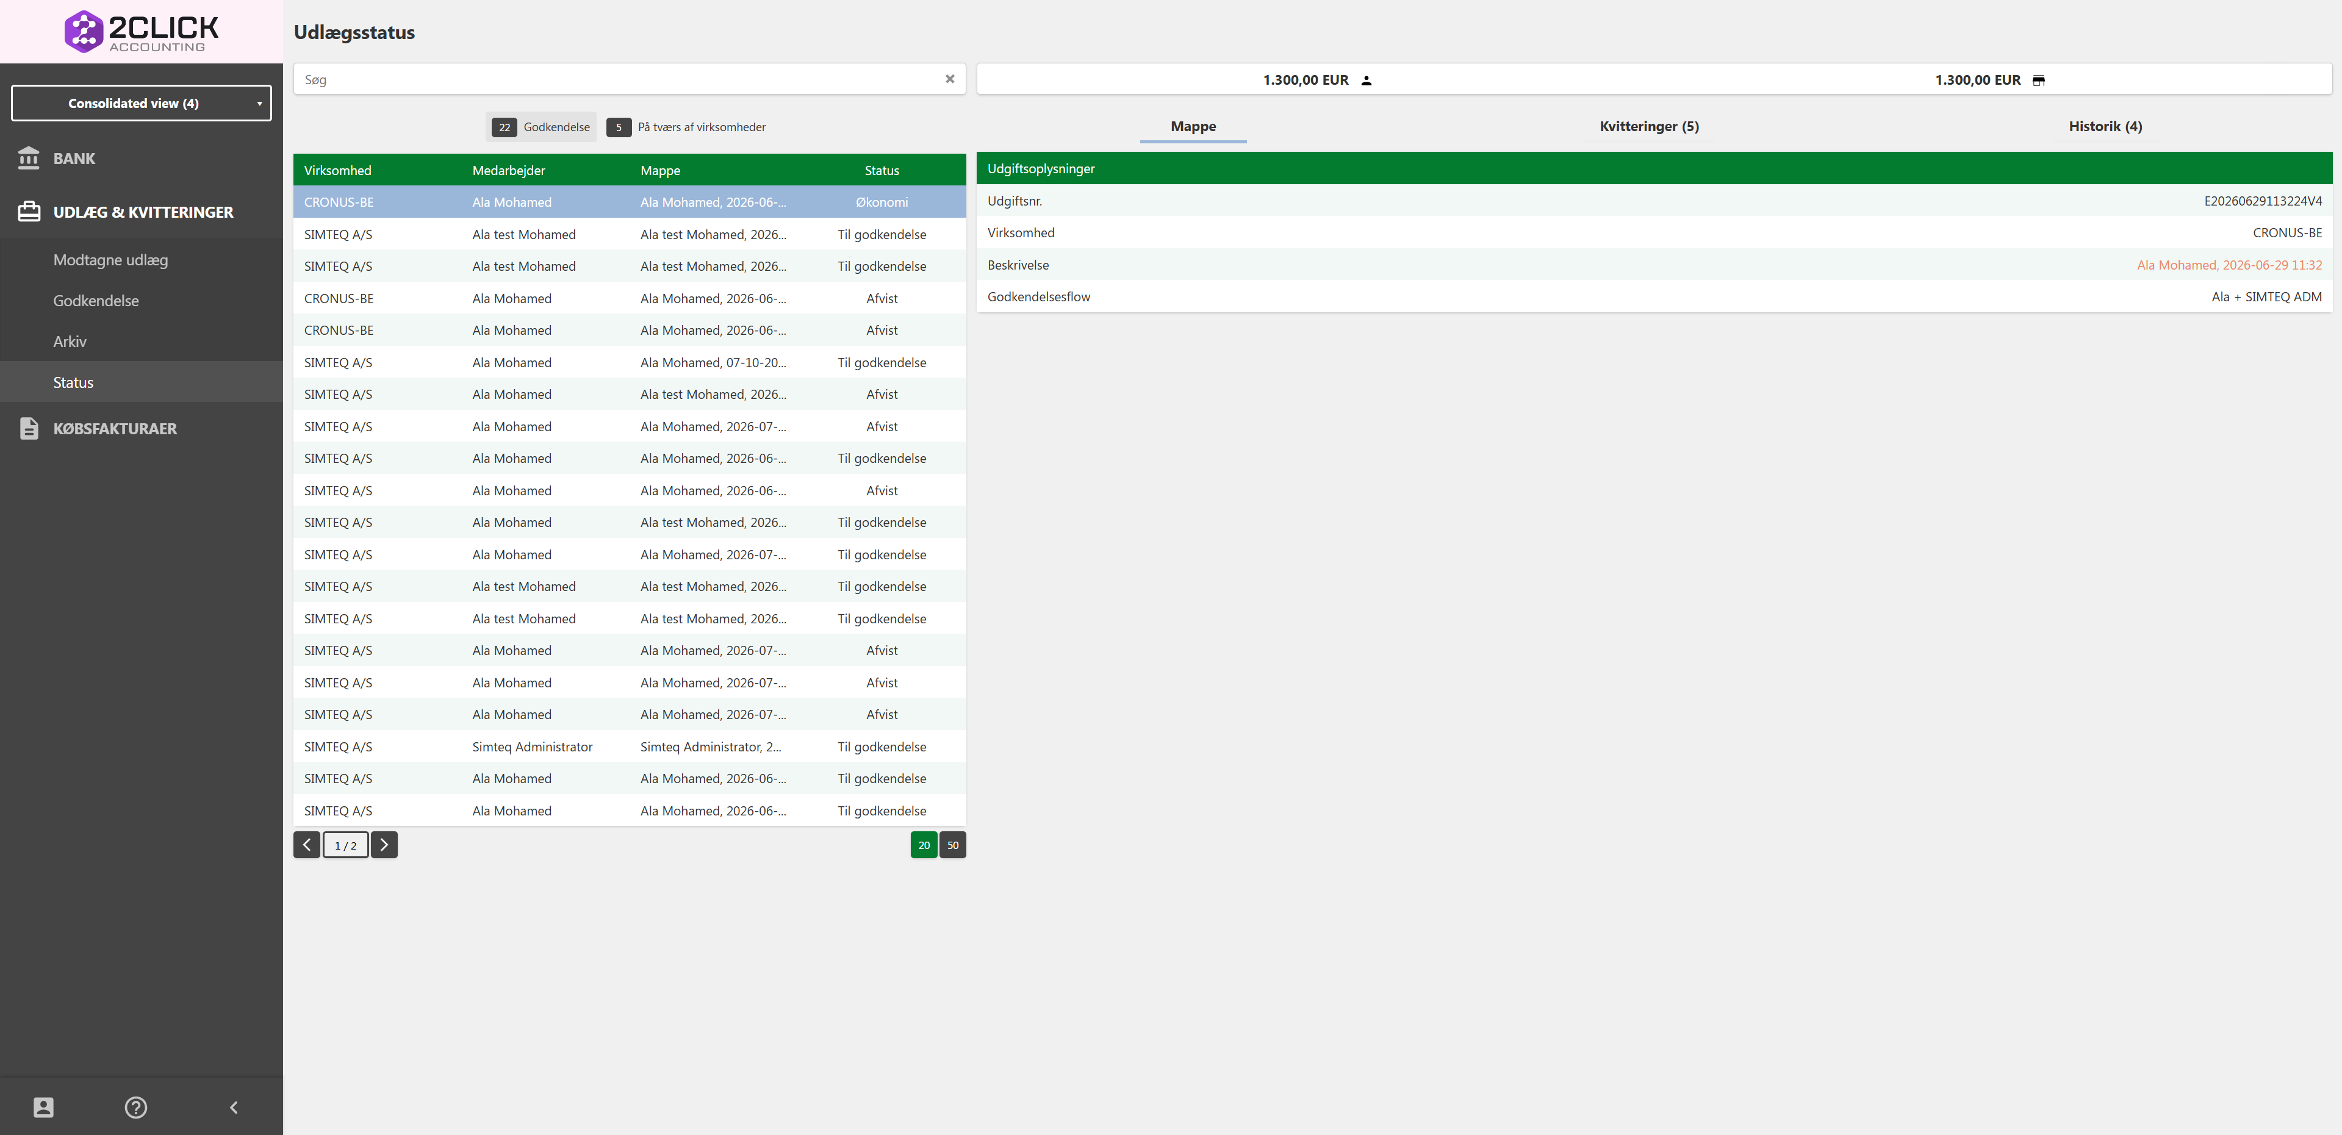This screenshot has height=1135, width=2342.
Task: Click the 2Click Accounting logo
Action: pyautogui.click(x=141, y=32)
